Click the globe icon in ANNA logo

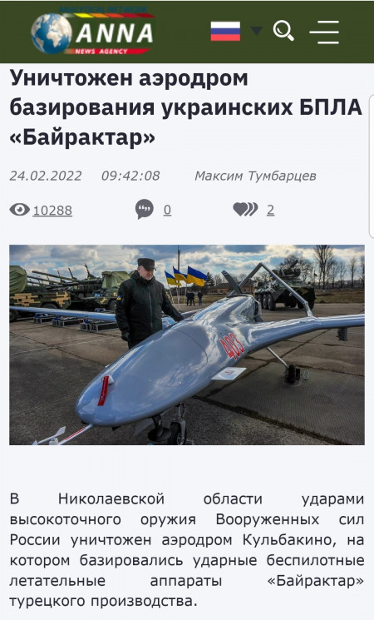point(52,33)
